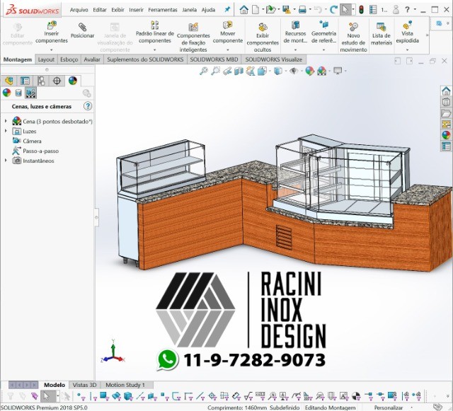Click Previous view icon
Viewport: 453px width, 411px height.
(227, 71)
